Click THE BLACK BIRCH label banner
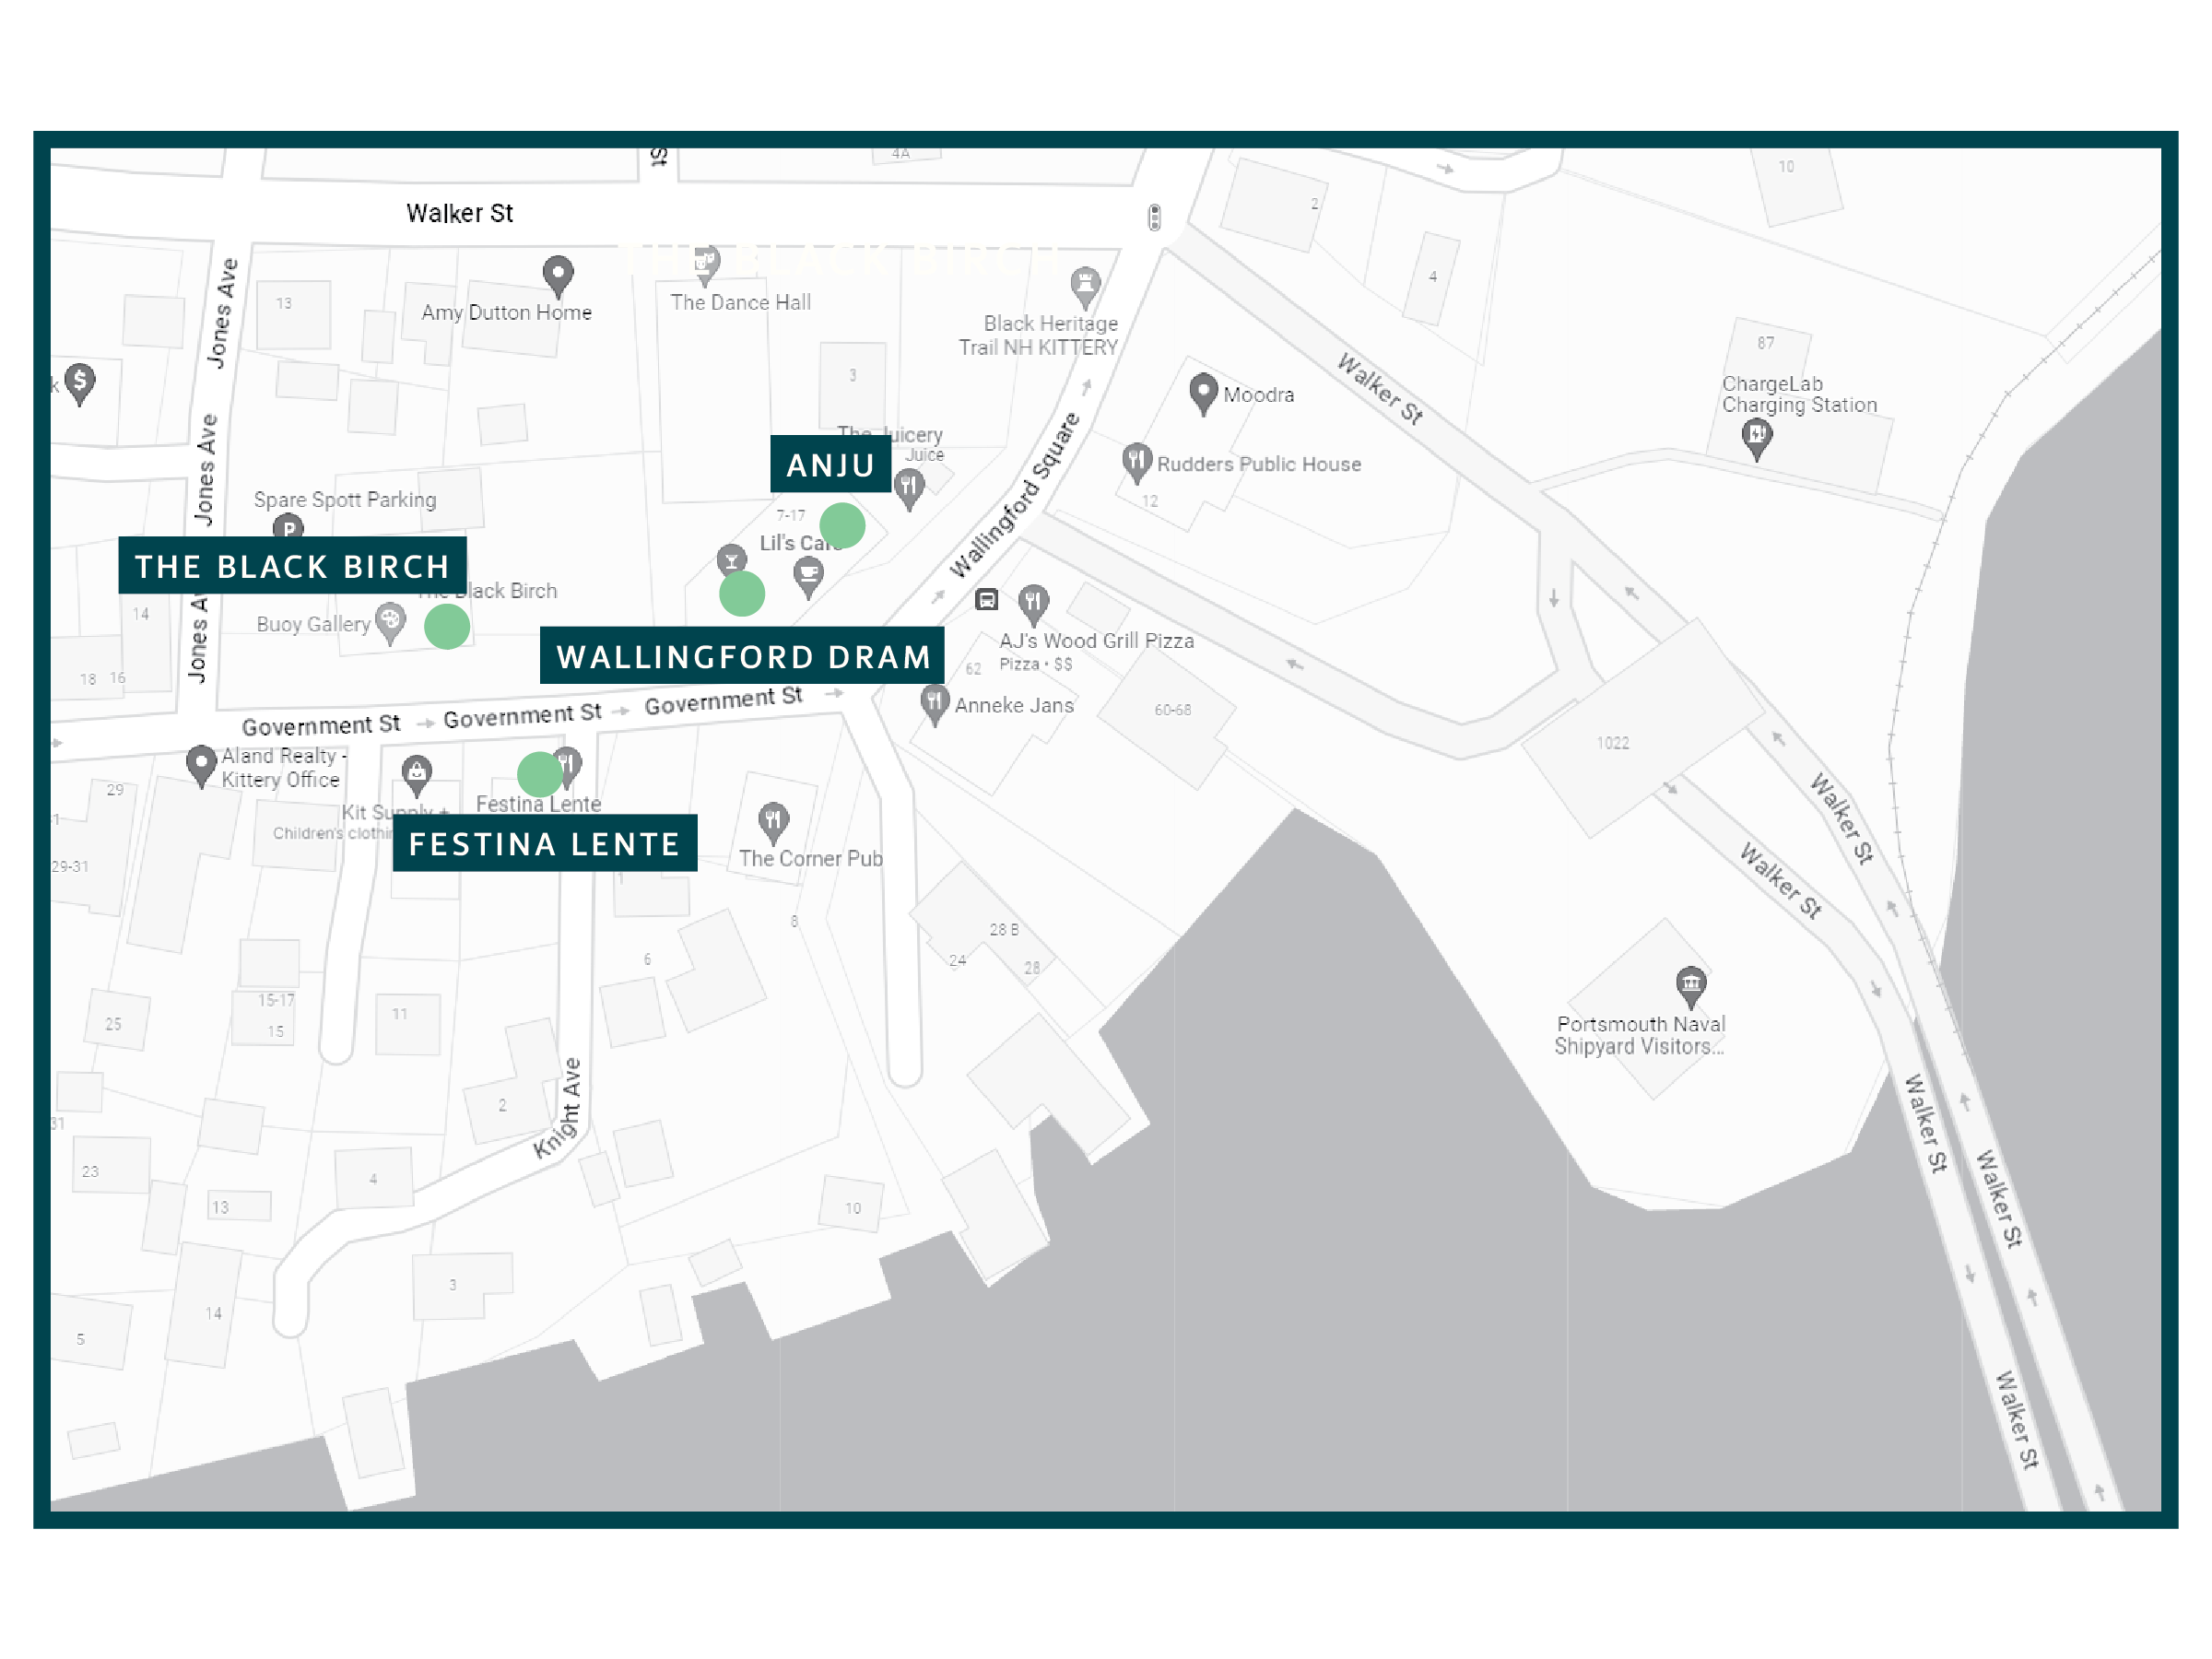 point(292,566)
